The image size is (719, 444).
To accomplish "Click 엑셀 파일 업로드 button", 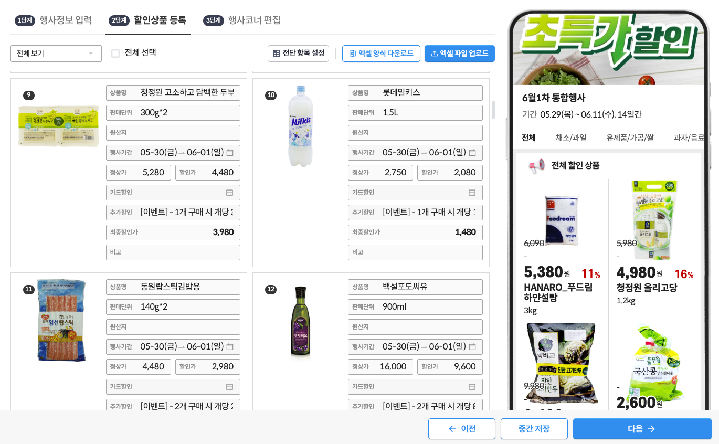I will 460,54.
